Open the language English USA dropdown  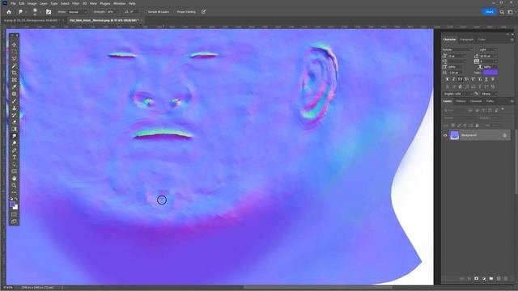coord(457,94)
